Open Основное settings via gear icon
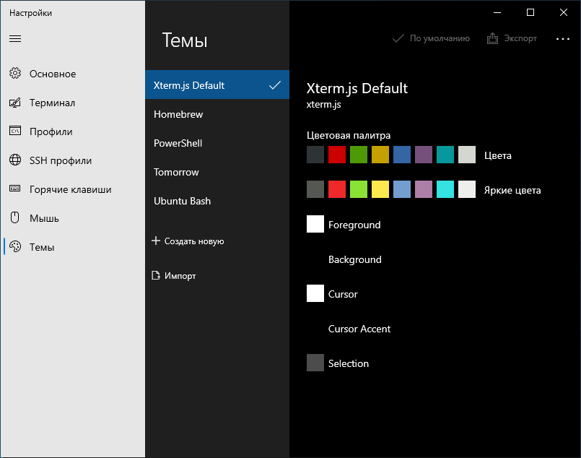581x458 pixels. tap(14, 74)
